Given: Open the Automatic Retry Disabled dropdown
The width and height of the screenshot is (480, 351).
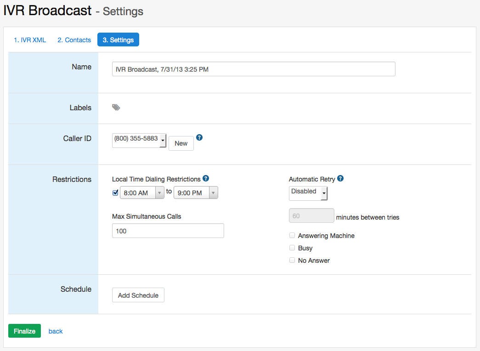Looking at the screenshot, I should tap(308, 192).
